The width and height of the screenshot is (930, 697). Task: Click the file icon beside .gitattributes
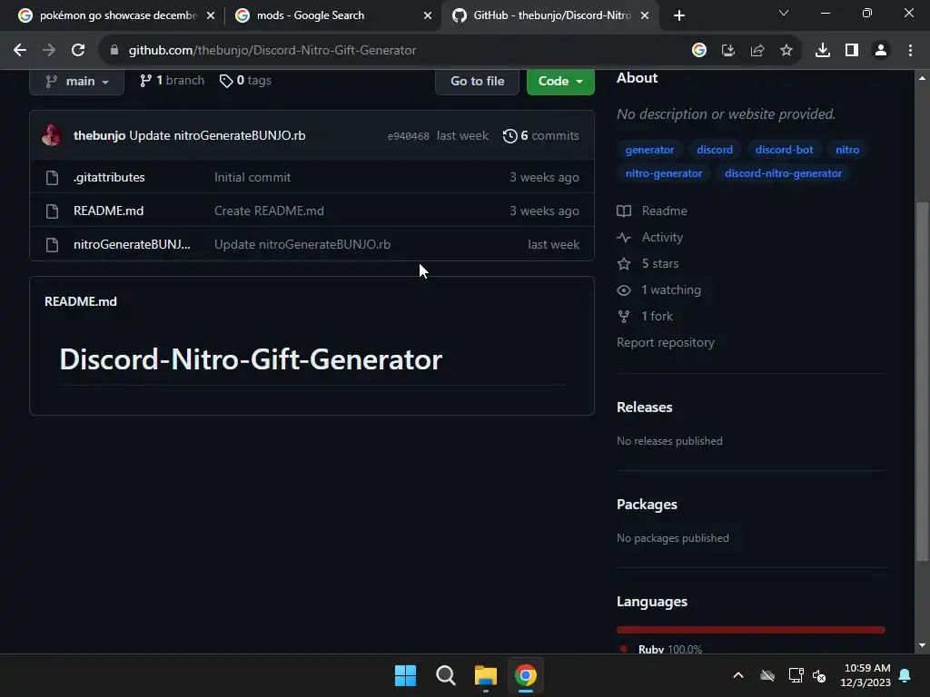[x=52, y=177]
